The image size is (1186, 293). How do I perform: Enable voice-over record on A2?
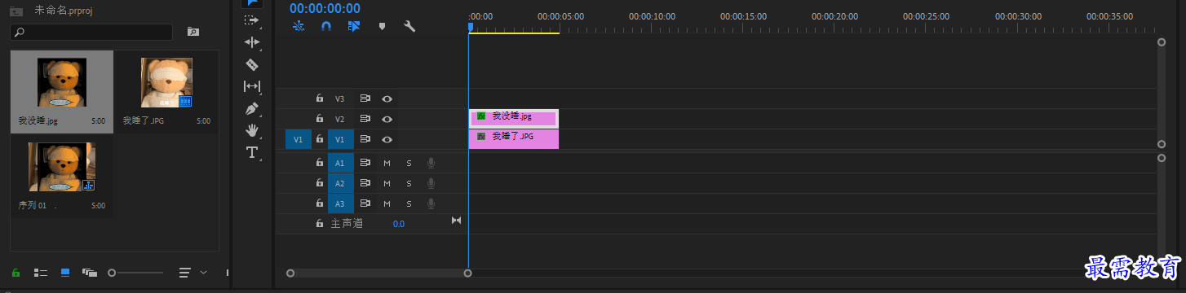point(431,183)
